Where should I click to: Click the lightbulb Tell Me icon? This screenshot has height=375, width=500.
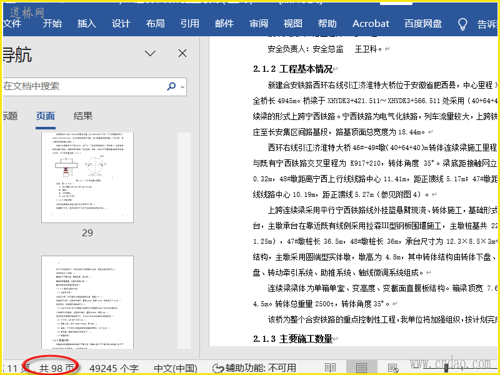click(462, 24)
